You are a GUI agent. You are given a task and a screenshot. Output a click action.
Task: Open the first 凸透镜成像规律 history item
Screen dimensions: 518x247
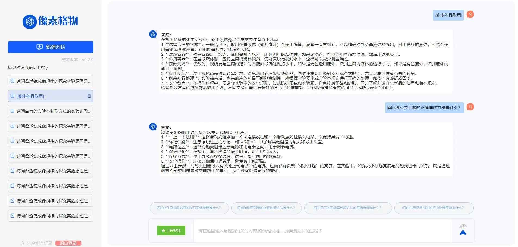52,81
